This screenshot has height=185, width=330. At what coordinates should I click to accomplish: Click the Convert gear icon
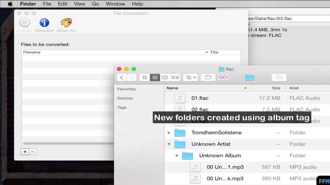[x=24, y=23]
